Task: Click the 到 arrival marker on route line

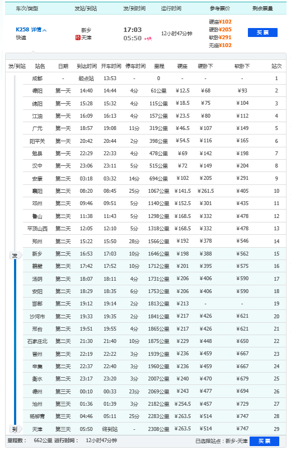Action: pos(15,429)
